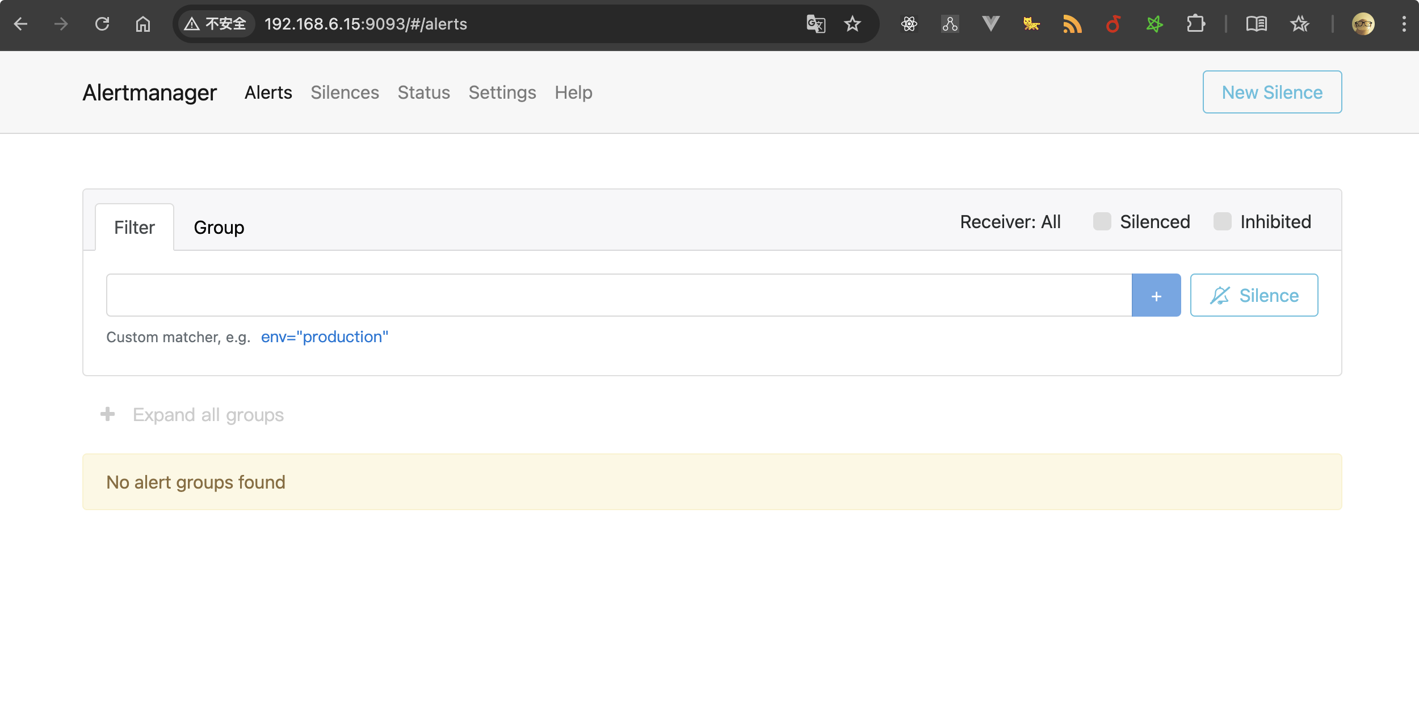
Task: Open the user profile avatar
Action: click(x=1363, y=24)
